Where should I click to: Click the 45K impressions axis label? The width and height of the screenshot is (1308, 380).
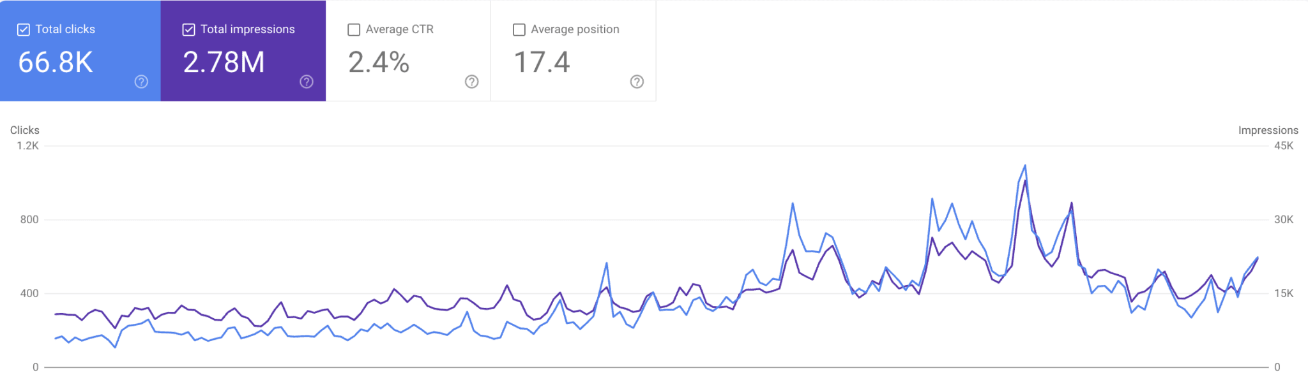click(x=1284, y=146)
